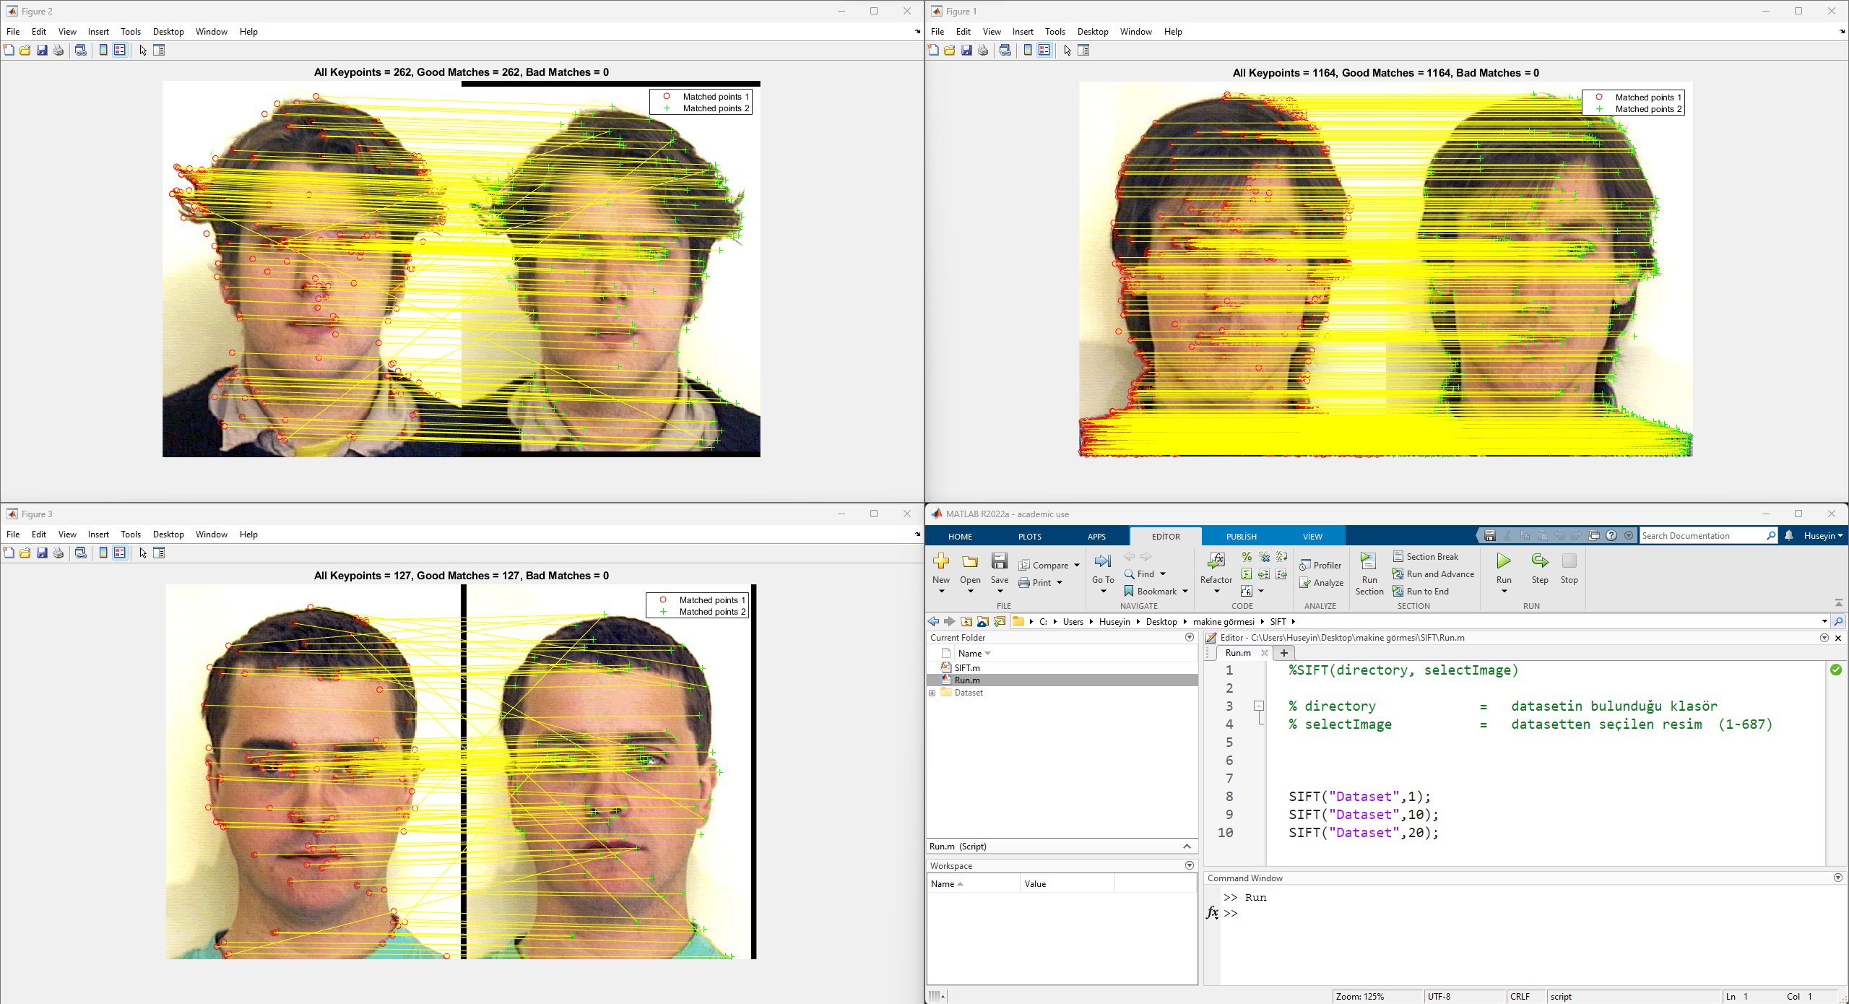Click the New file icon in the MATLAB editor
The width and height of the screenshot is (1849, 1004).
[x=941, y=561]
